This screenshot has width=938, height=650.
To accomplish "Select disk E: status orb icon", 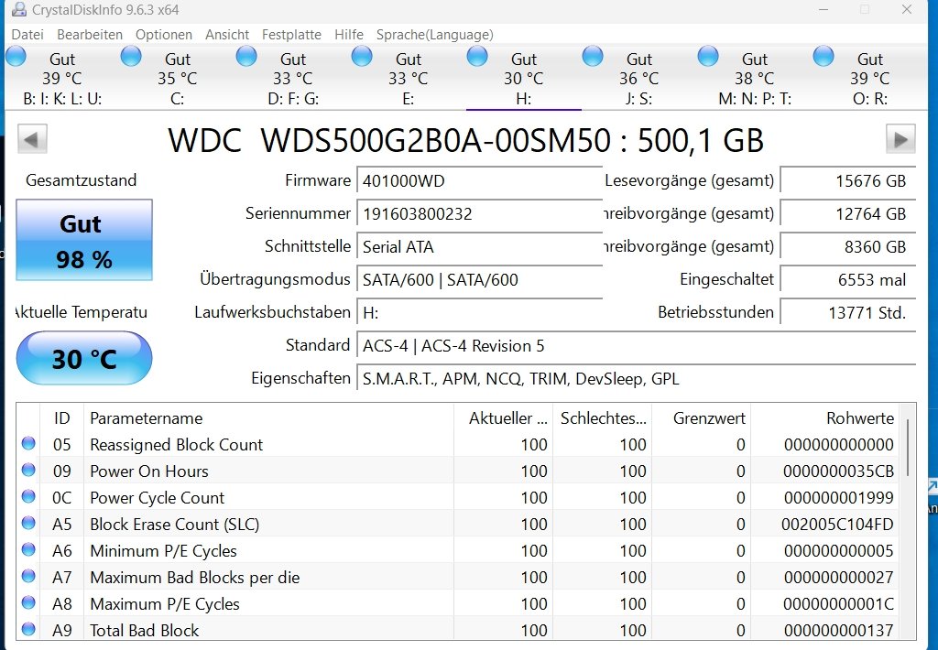I will [362, 57].
